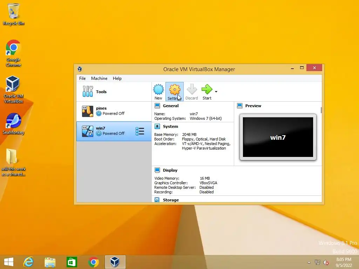Viewport: 359px width, 269px height.
Task: Click the Remote Desktop Server Disabled value
Action: (206, 187)
